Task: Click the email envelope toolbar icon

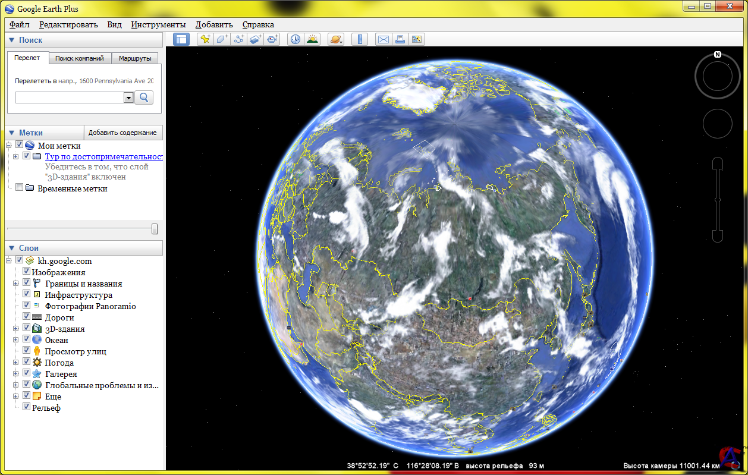Action: click(384, 39)
